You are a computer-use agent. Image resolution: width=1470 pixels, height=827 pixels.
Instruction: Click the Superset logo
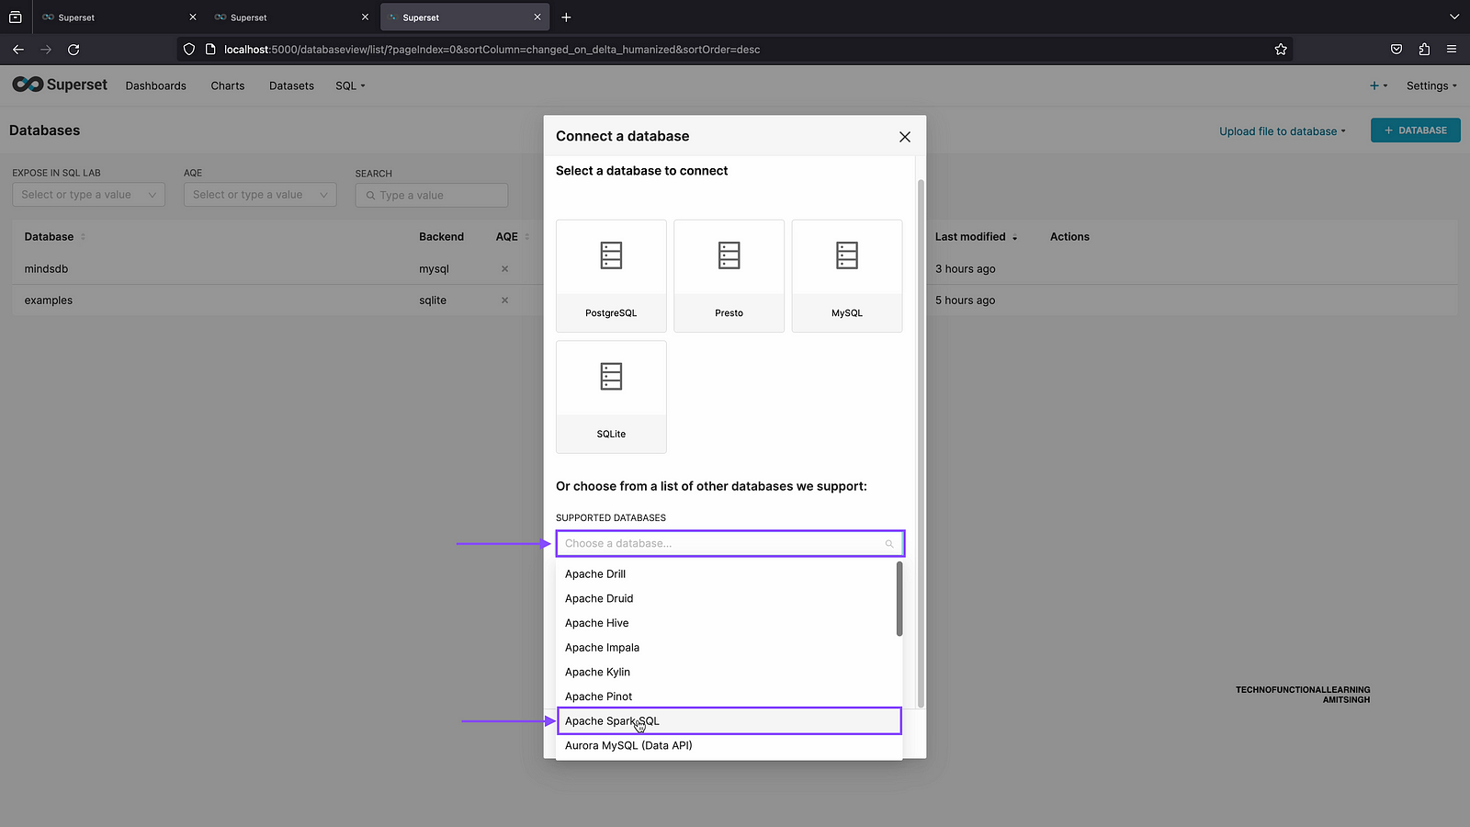60,85
